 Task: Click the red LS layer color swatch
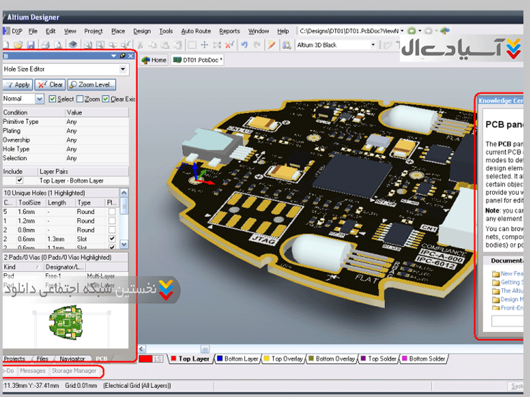(146, 359)
